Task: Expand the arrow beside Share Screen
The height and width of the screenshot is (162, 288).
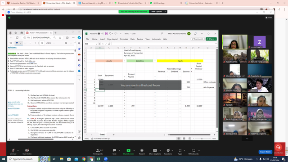Action: (134, 150)
